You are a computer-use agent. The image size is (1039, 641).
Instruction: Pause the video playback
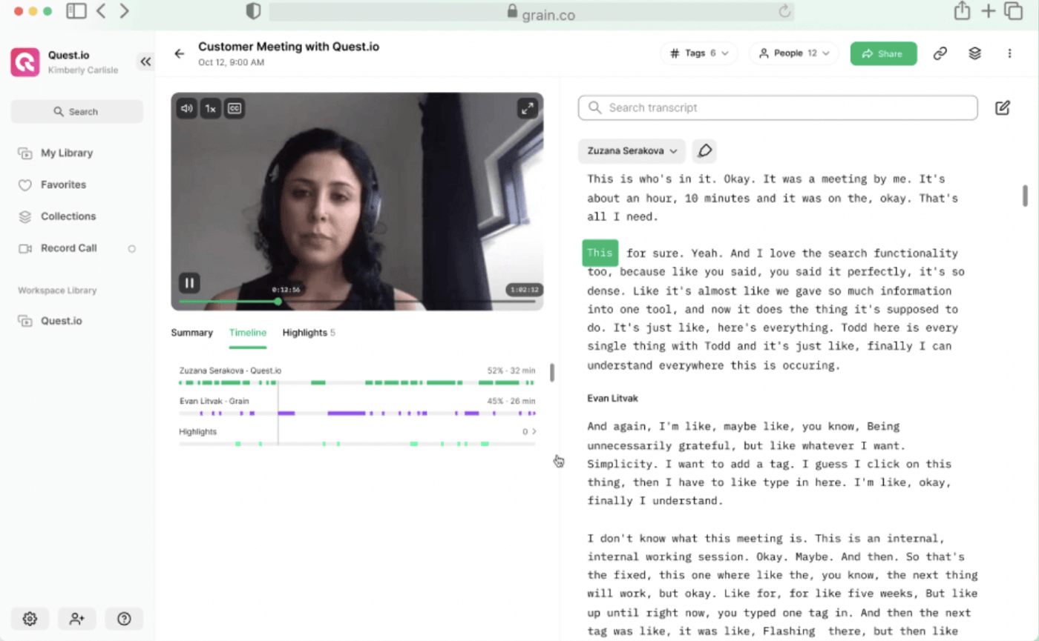[x=189, y=282]
